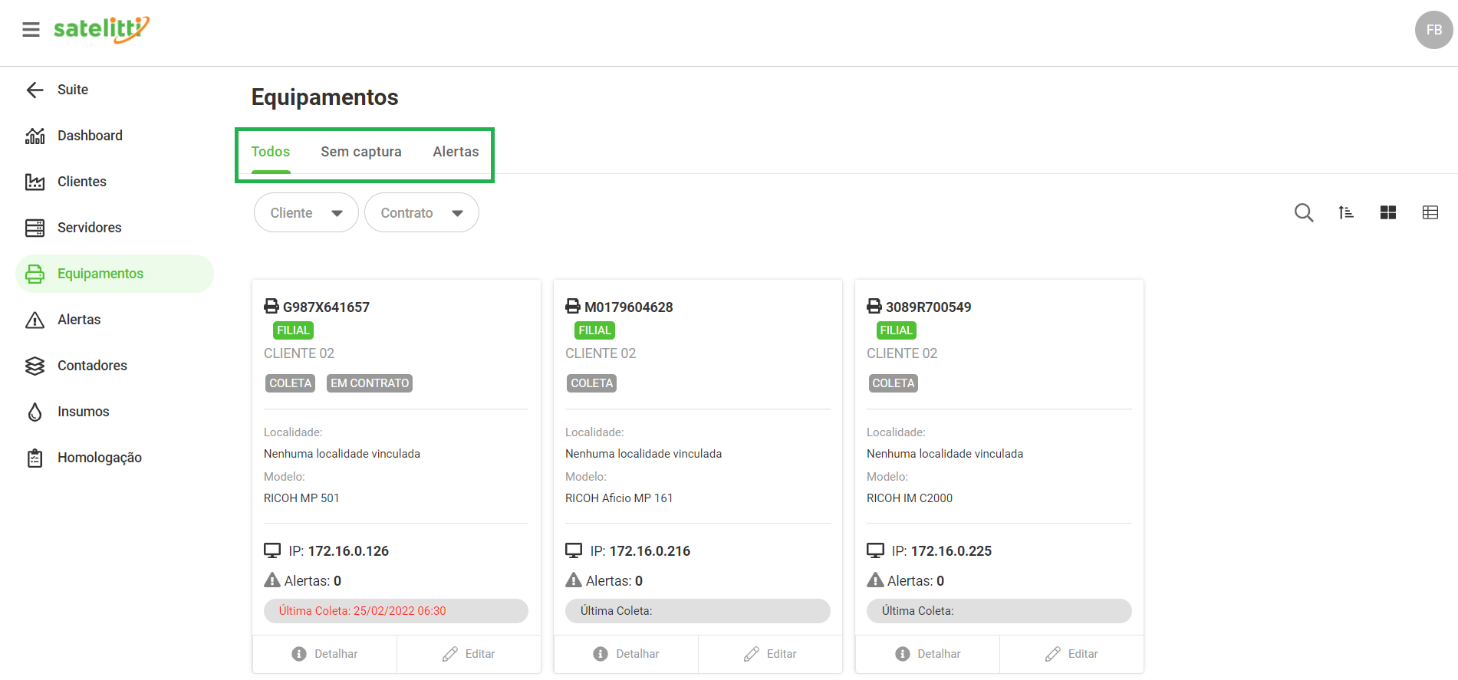Click Última Coleta 25/02/2022 06:30 bar
Image resolution: width=1458 pixels, height=680 pixels.
click(396, 611)
